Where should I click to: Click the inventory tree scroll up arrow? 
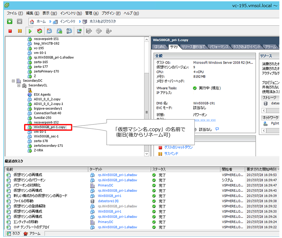tap(147, 40)
